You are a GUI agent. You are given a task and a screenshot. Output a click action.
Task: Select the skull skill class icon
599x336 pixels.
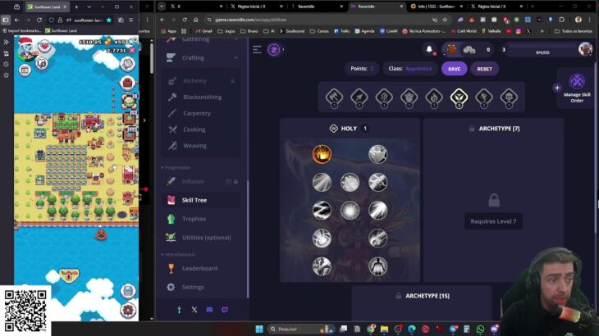click(509, 97)
